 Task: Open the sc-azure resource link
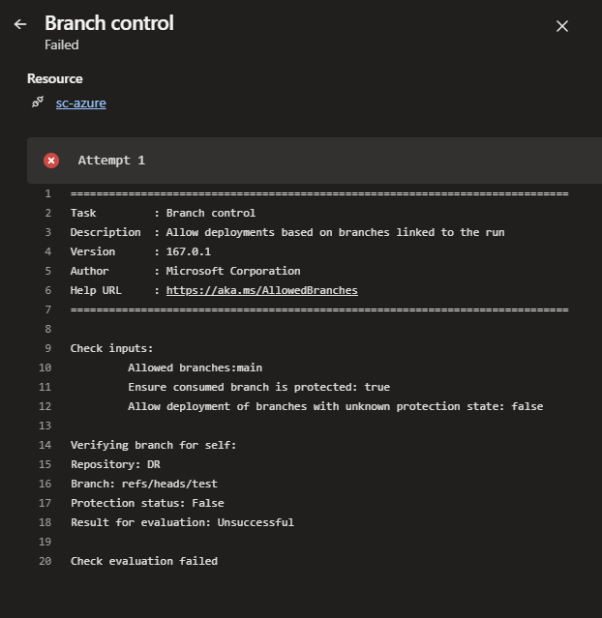(x=81, y=103)
